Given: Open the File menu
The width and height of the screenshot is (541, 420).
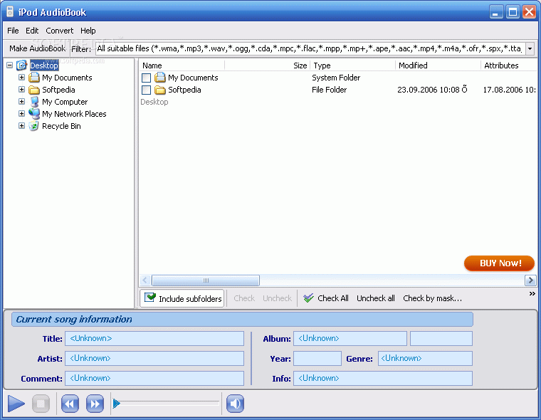Looking at the screenshot, I should pos(13,31).
